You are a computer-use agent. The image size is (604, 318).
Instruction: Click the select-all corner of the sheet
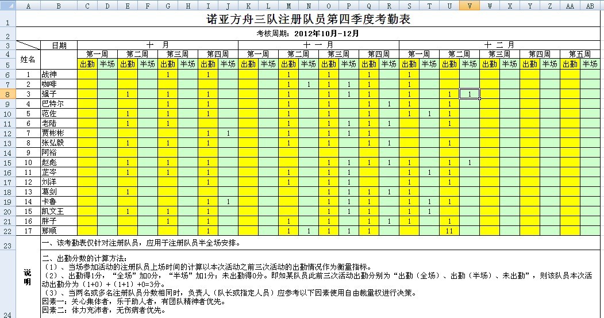pos(7,6)
